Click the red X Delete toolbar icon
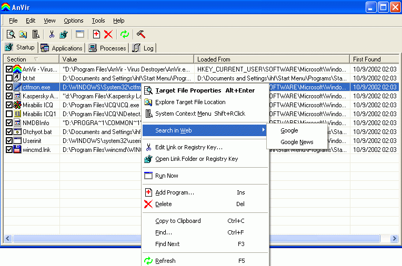Image resolution: width=402 pixels, height=266 pixels. coord(108,34)
